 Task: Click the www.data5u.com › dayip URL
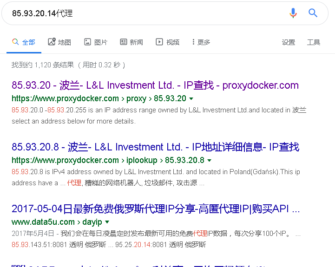57,222
